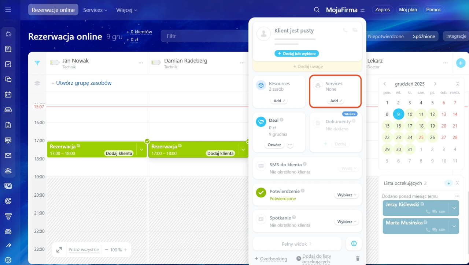Click the help icon next to Potwierdzenie
The image size is (469, 265).
point(303,191)
